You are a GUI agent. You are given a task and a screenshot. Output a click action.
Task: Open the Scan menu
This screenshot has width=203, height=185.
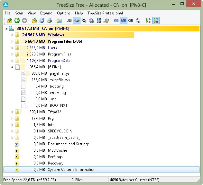[x=19, y=13]
